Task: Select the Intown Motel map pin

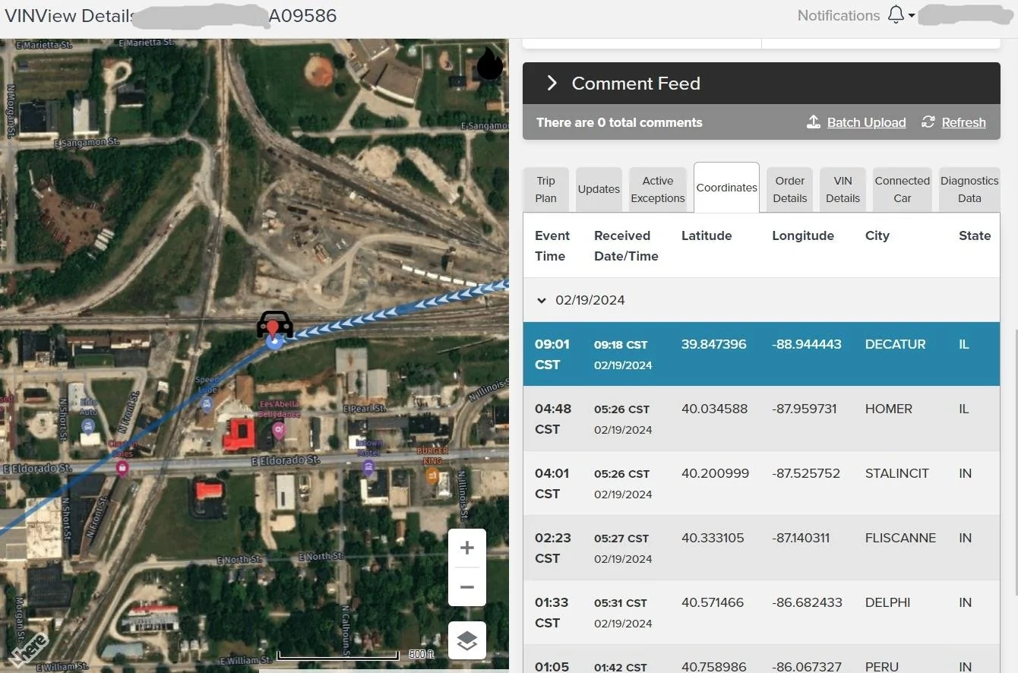Action: tap(368, 468)
